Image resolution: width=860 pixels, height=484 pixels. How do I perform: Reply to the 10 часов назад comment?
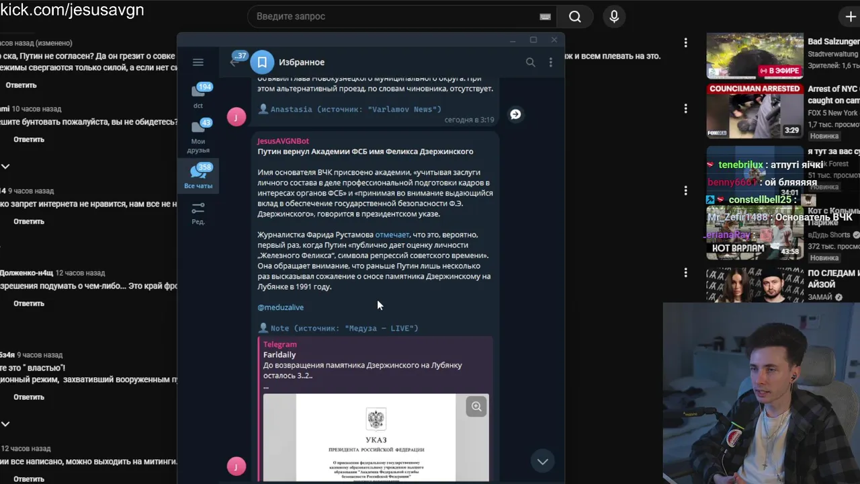(29, 140)
